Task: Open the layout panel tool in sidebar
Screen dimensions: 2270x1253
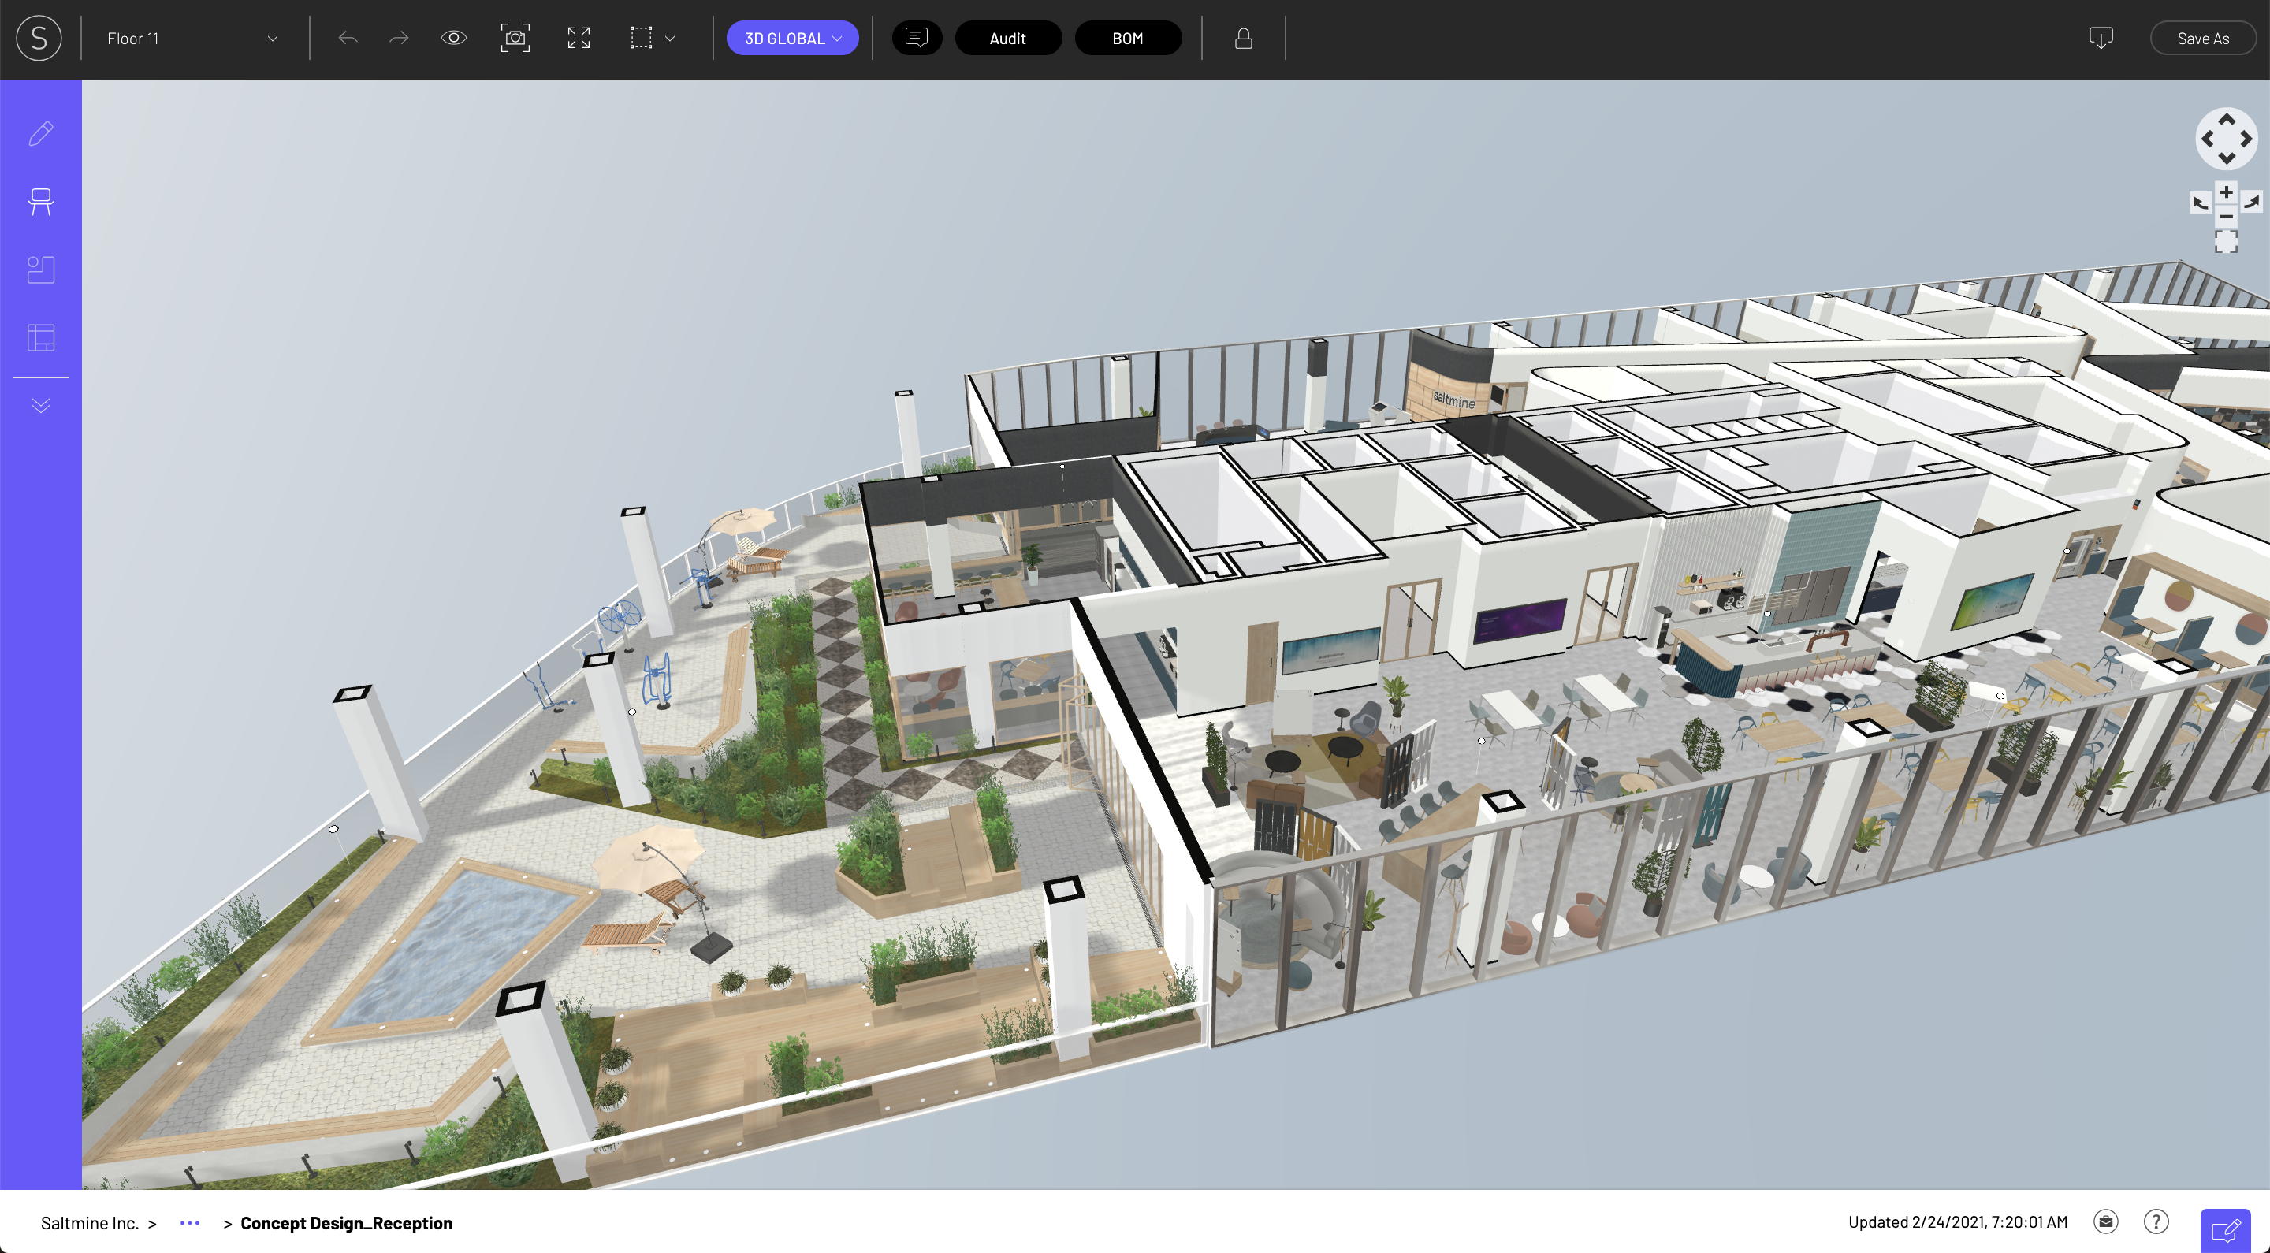Action: point(40,337)
